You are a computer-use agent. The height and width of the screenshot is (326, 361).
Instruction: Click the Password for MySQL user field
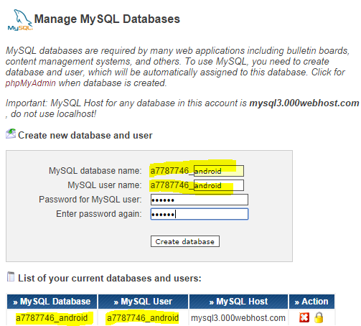200,200
